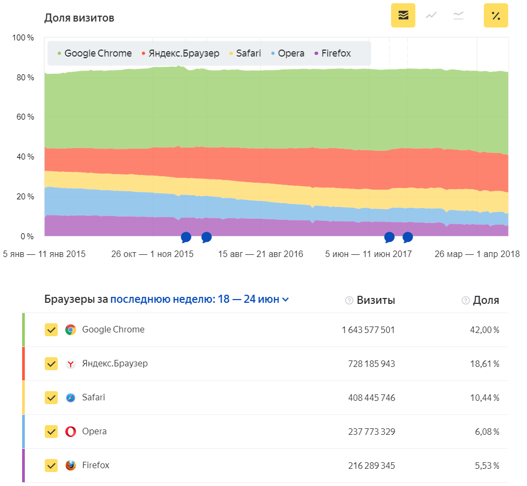Click the third comment marker on the timeline
Viewport: 527px width, 486px height.
[x=389, y=237]
